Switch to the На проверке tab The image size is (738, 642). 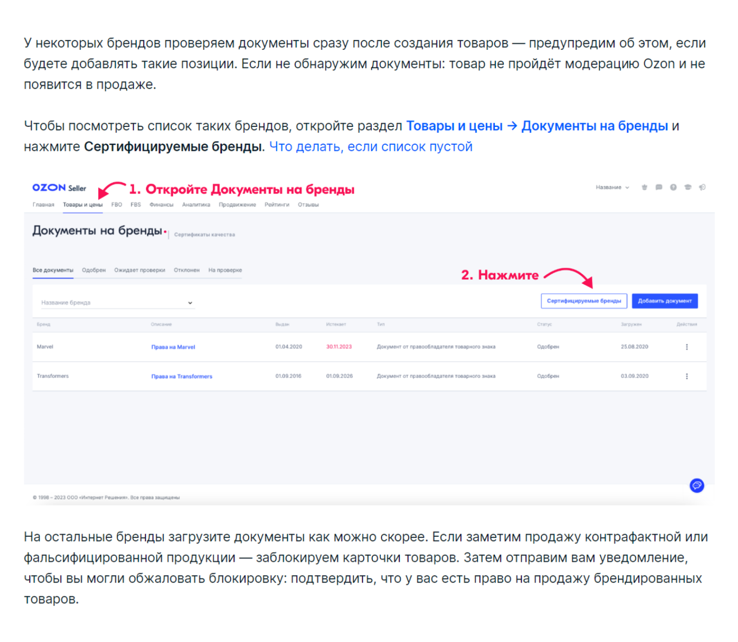(x=225, y=270)
